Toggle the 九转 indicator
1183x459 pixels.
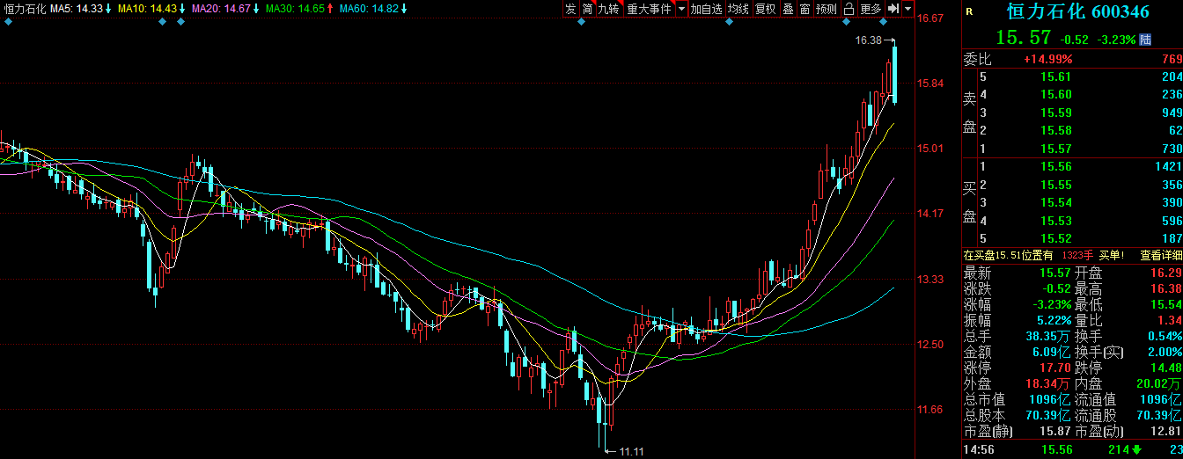click(x=608, y=9)
